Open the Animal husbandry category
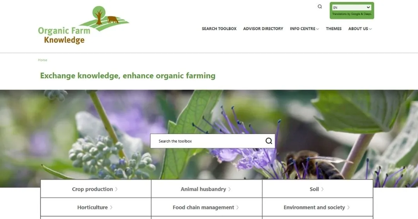This screenshot has width=418, height=219. (207, 189)
